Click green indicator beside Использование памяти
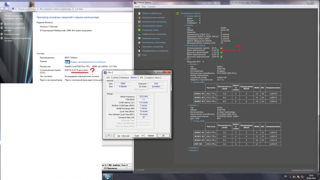Image resolution: width=320 pixels, height=180 pixels. pyautogui.click(x=221, y=48)
